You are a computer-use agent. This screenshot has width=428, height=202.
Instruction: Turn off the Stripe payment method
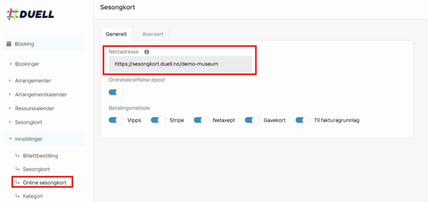click(158, 120)
